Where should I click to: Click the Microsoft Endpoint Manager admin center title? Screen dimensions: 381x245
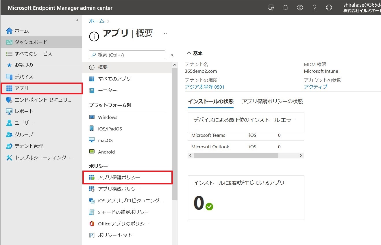pos(60,8)
